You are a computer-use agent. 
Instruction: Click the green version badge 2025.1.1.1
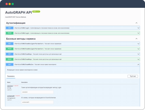point(36,11)
